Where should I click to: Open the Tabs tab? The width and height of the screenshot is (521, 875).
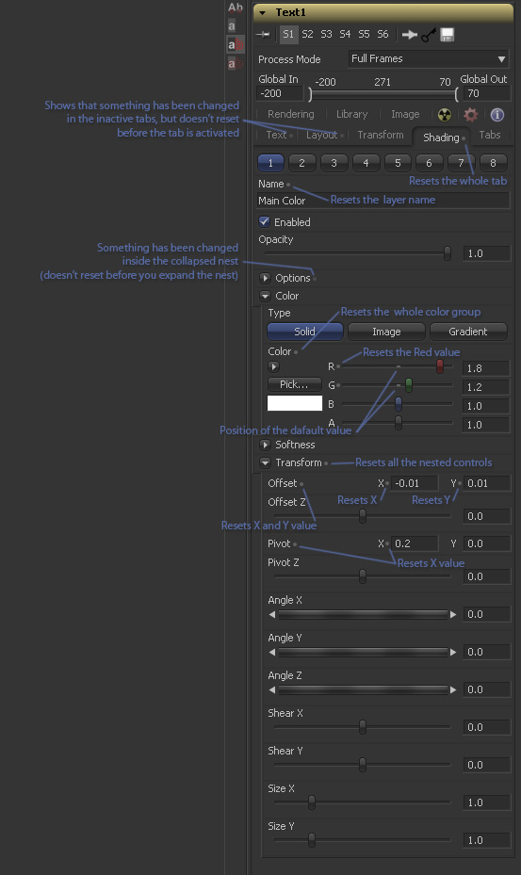[490, 135]
